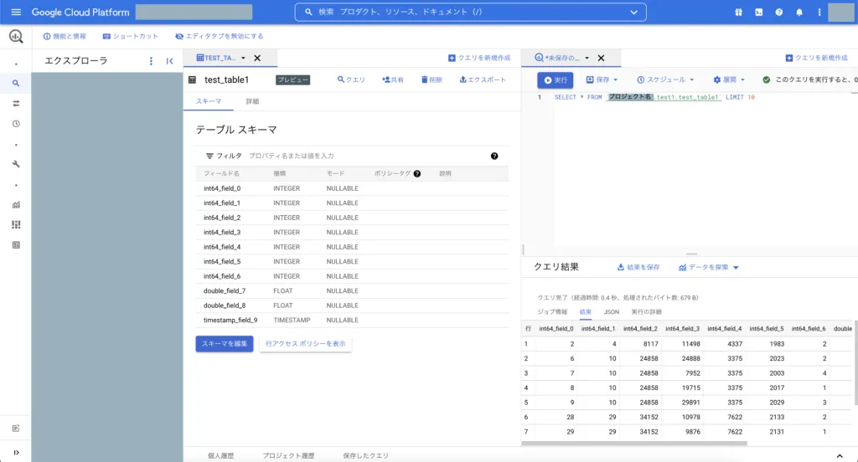Click the double_field_7 schema row
The image size is (858, 462).
[x=352, y=291]
